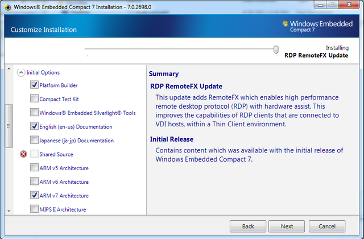Click the Platform Builder label
Viewport: 364px width, 239px height.
pyautogui.click(x=58, y=85)
